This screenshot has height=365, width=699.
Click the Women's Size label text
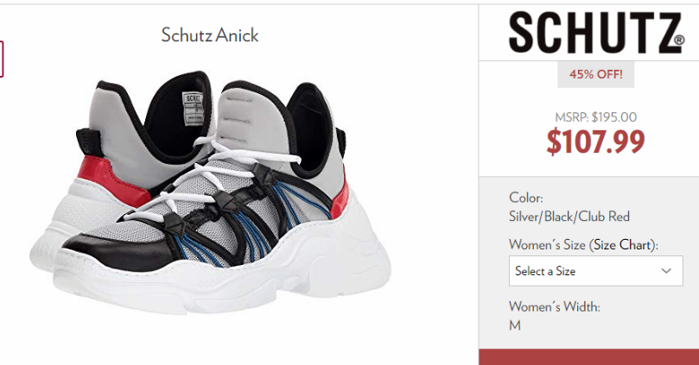pyautogui.click(x=547, y=244)
